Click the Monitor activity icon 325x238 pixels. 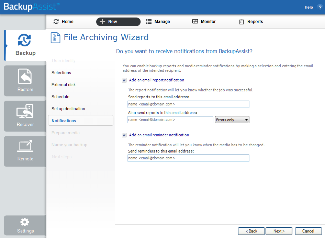pos(195,22)
